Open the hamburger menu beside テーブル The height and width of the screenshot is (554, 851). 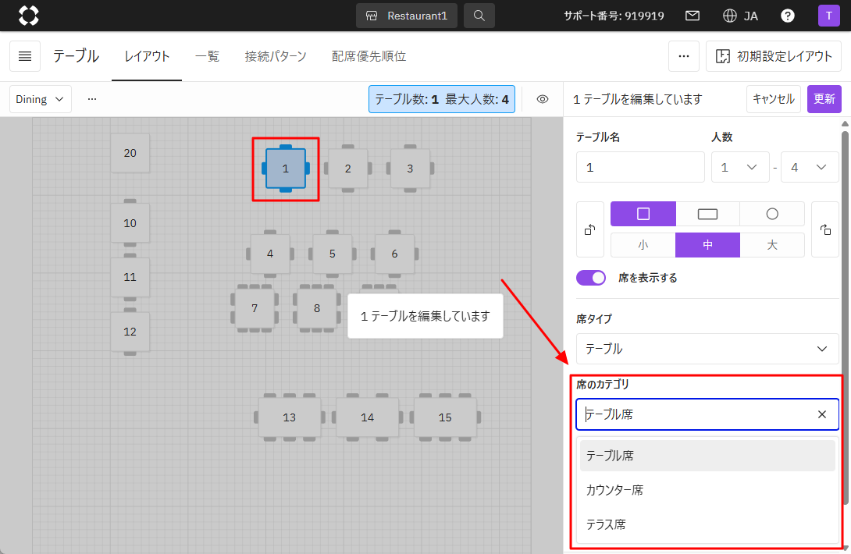(25, 56)
